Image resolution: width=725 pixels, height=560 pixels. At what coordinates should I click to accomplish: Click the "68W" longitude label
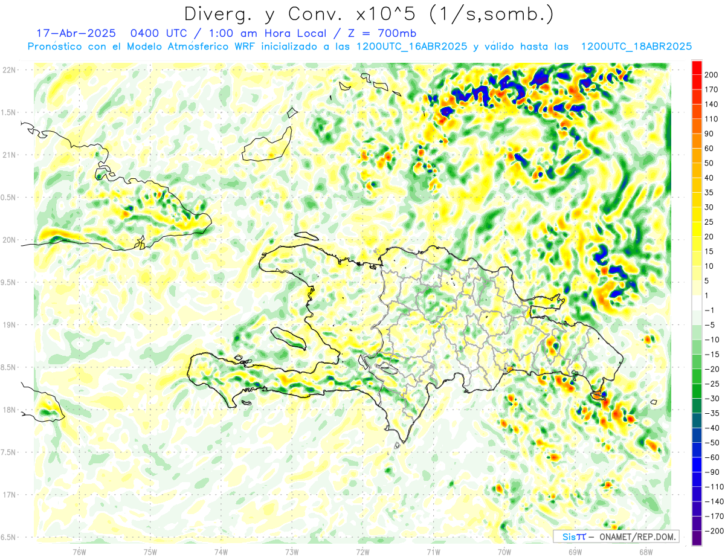pos(646,552)
